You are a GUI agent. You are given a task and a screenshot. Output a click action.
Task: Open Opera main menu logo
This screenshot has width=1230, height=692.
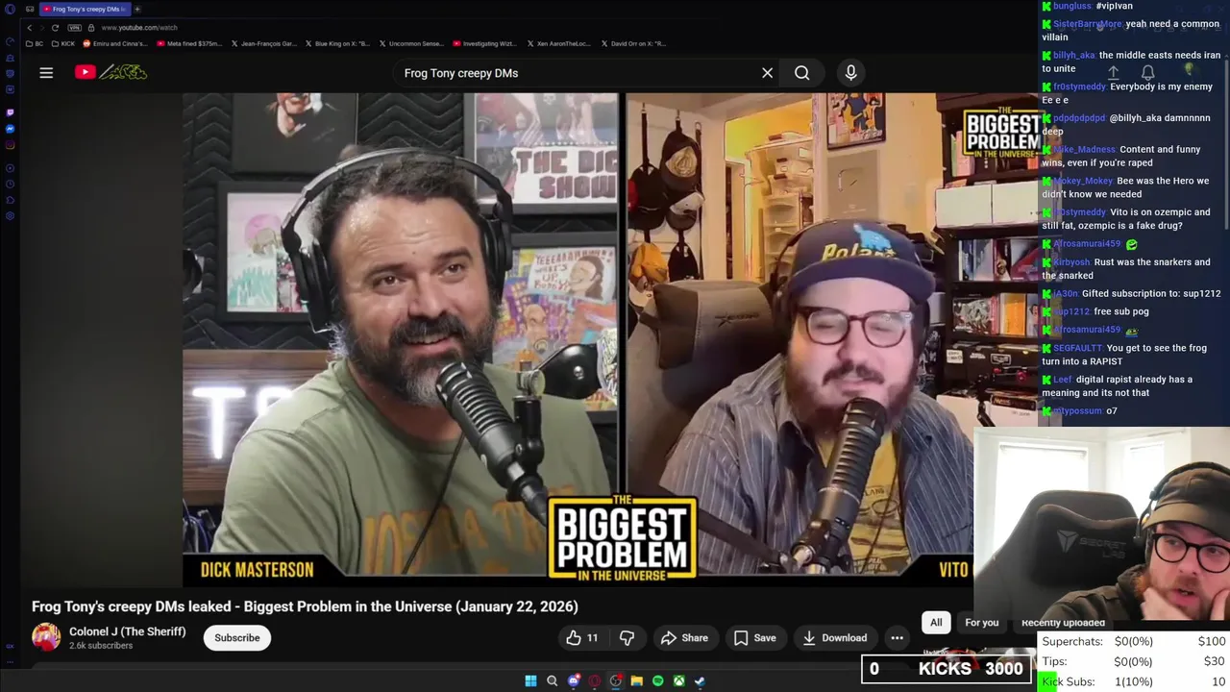click(10, 9)
